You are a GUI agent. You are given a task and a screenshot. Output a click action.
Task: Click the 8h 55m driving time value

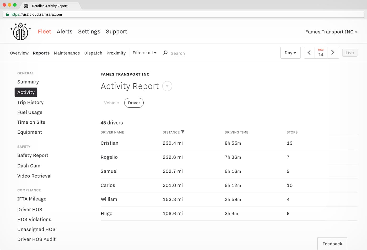pyautogui.click(x=233, y=143)
